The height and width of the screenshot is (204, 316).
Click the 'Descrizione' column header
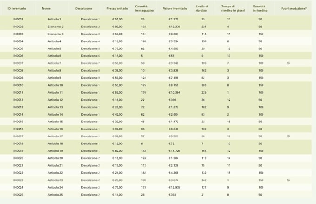coord(84,8)
